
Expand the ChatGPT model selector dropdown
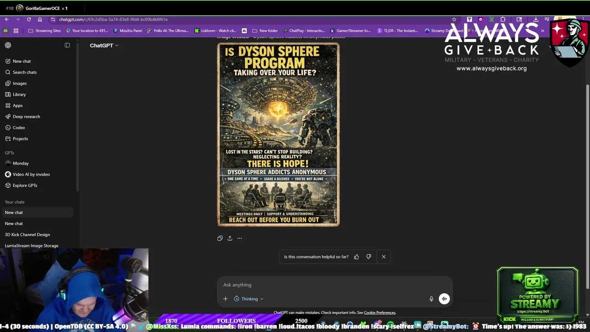pos(104,45)
